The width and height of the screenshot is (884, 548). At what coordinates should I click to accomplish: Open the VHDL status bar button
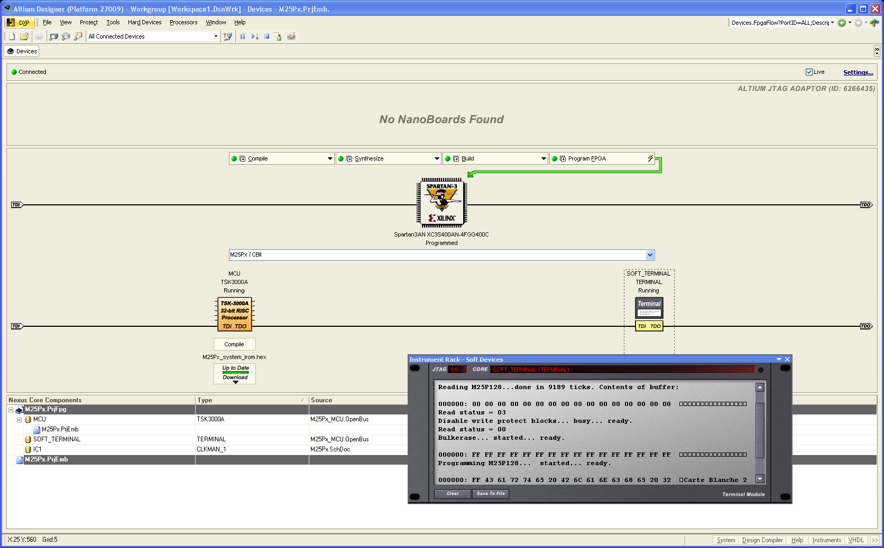click(856, 540)
